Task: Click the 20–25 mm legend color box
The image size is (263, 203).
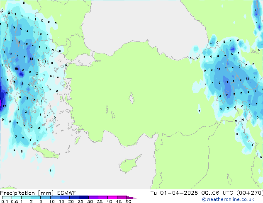Action: [x=74, y=198]
